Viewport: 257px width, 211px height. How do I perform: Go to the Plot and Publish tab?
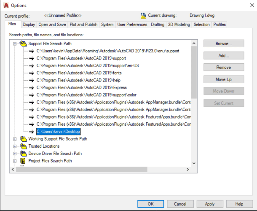click(83, 24)
